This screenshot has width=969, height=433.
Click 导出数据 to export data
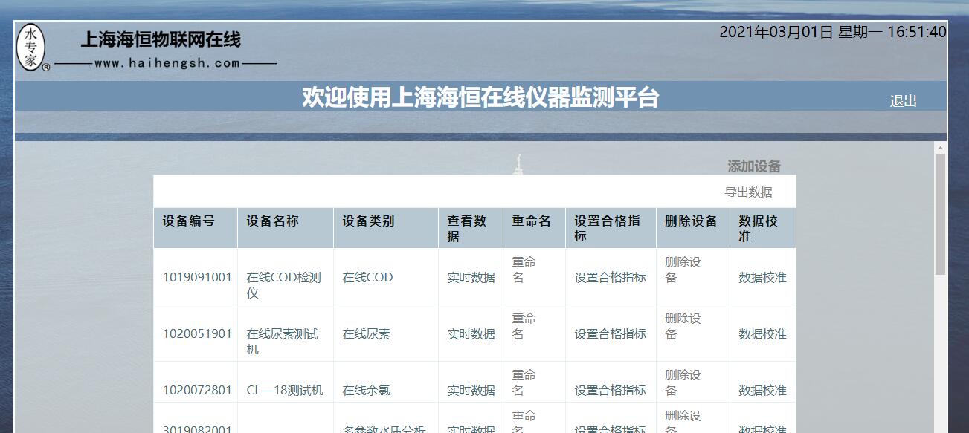pyautogui.click(x=748, y=192)
